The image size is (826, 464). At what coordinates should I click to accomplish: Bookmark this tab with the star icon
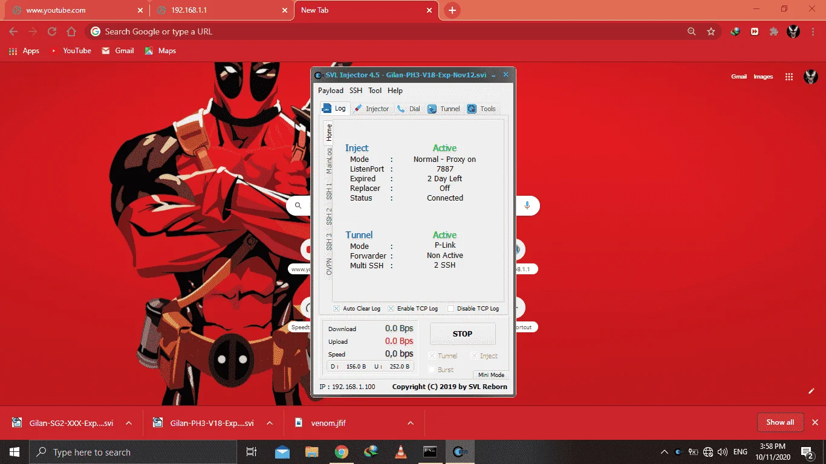pyautogui.click(x=711, y=31)
